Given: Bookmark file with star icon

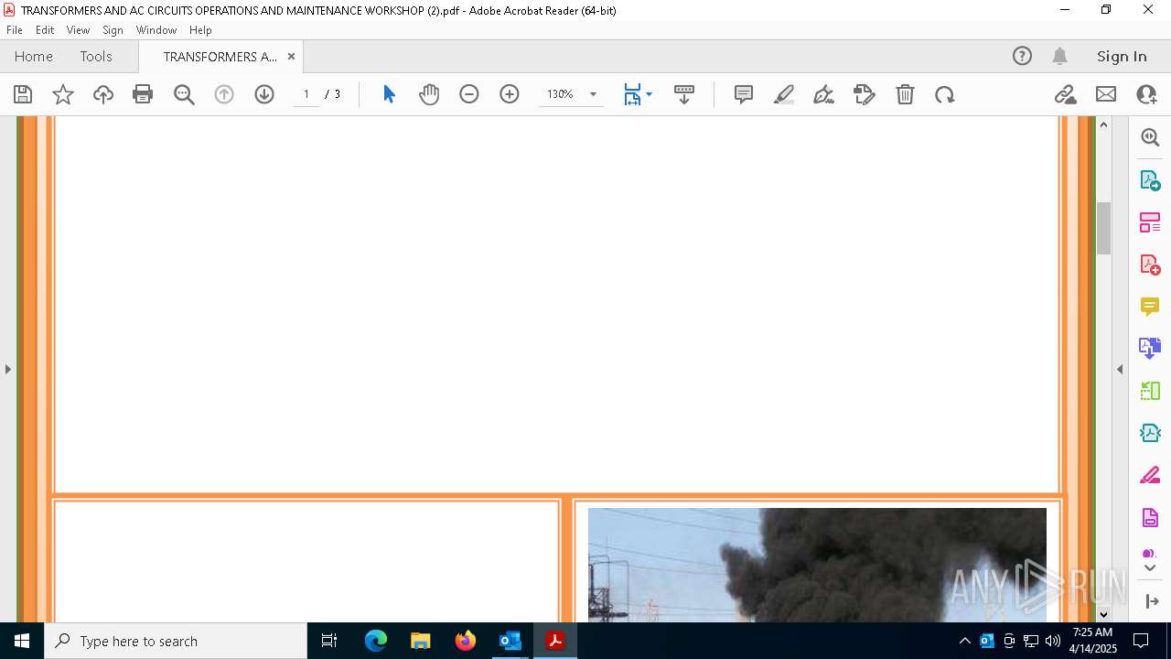Looking at the screenshot, I should (x=63, y=94).
